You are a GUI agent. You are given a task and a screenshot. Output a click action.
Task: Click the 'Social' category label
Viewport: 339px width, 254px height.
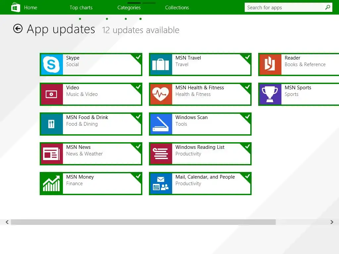click(x=72, y=64)
